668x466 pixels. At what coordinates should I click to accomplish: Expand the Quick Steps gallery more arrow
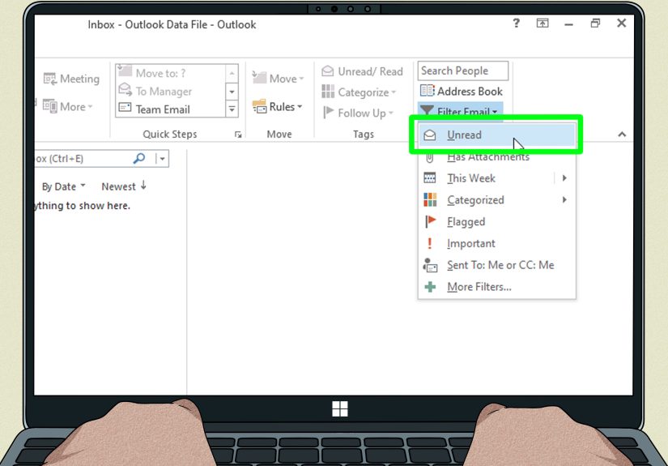pos(232,109)
